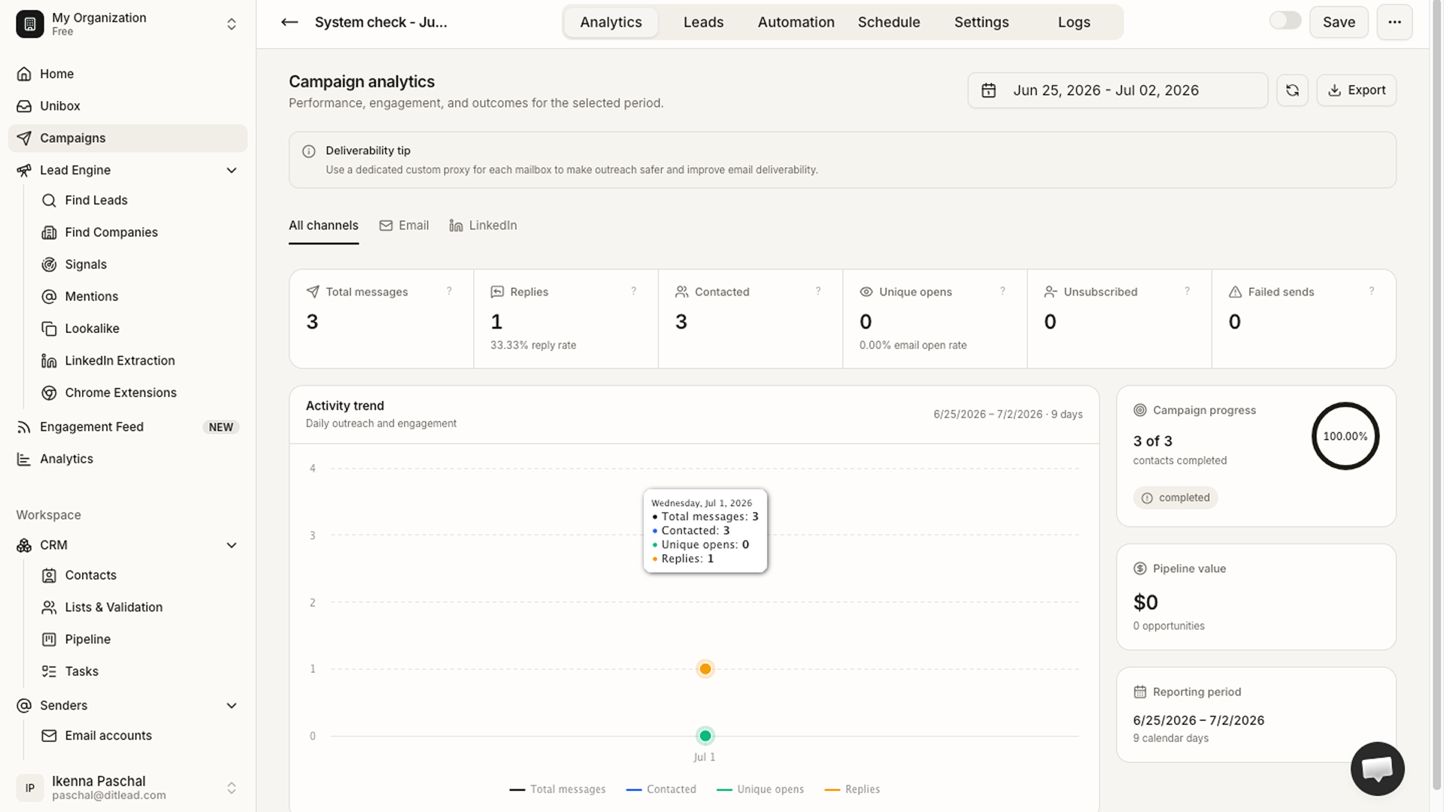Click the Deliverability tip info icon
This screenshot has width=1444, height=812.
pos(308,151)
